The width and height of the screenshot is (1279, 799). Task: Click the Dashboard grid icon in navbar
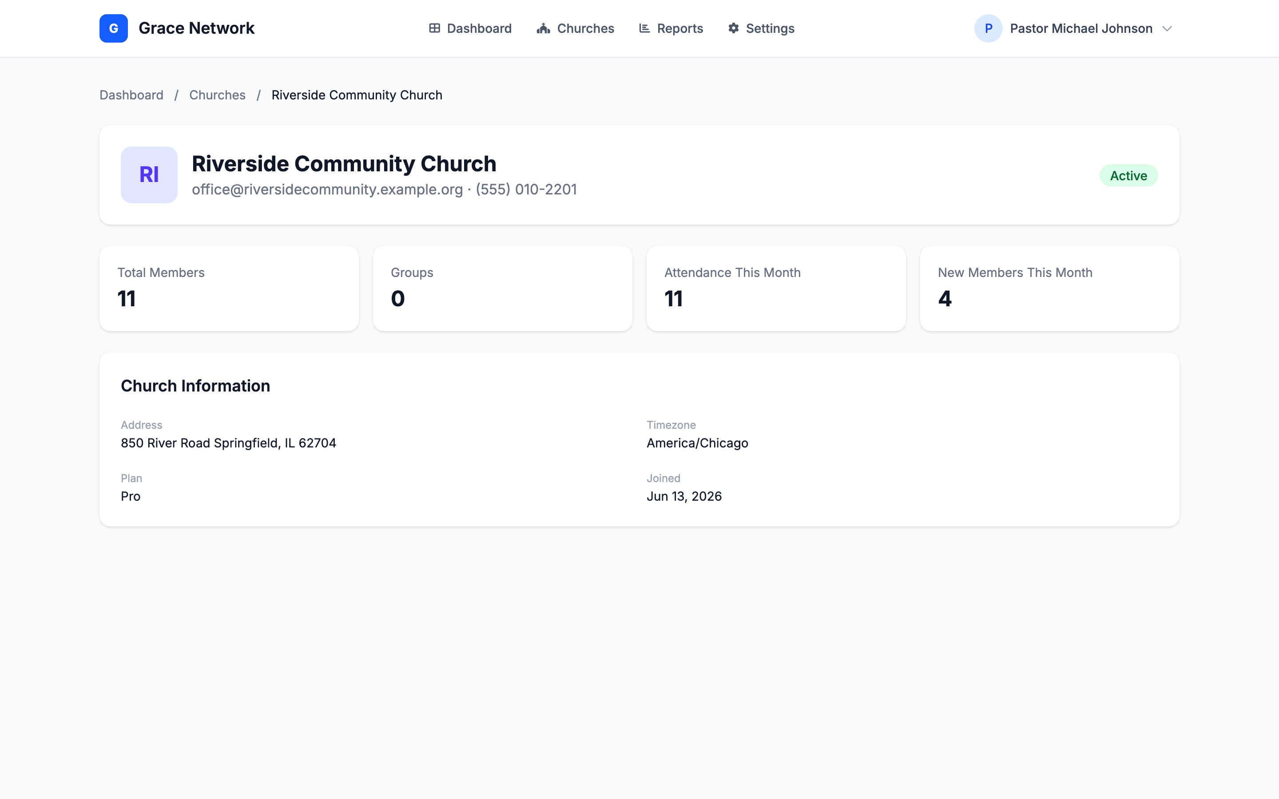(434, 28)
